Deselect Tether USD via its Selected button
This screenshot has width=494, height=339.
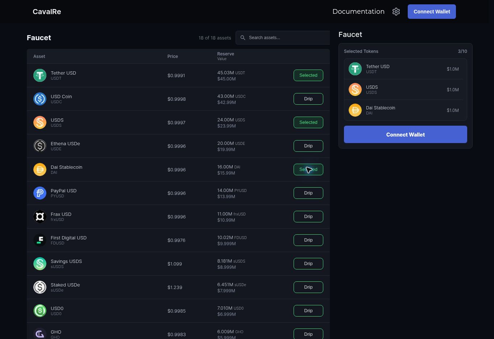(308, 75)
